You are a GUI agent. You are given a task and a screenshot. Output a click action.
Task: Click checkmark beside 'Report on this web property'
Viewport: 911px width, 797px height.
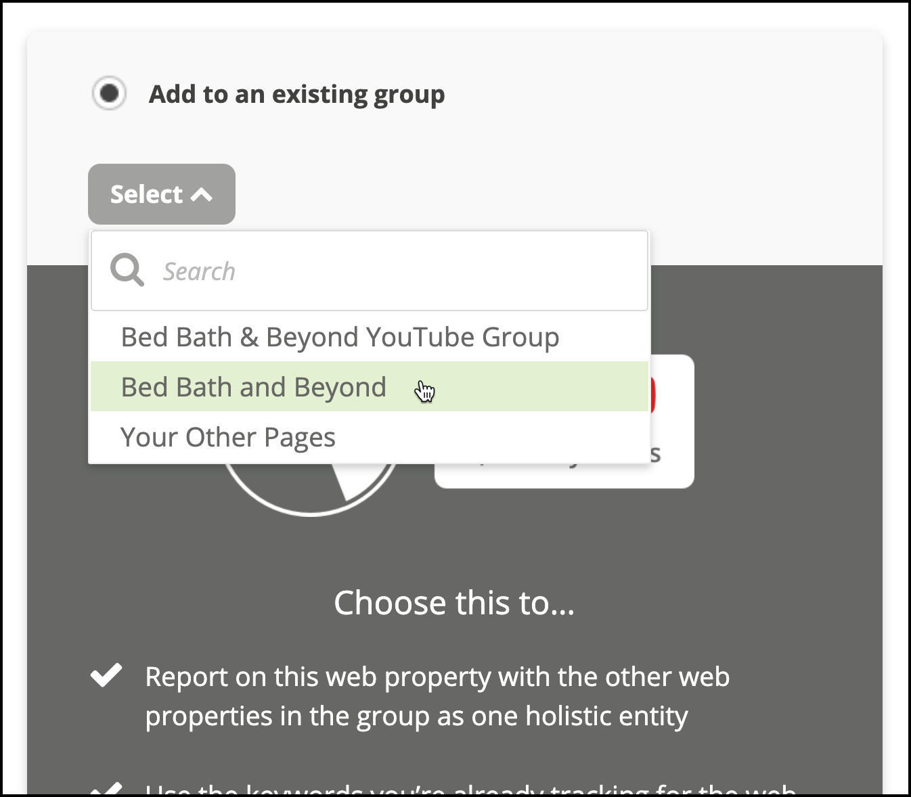(x=106, y=675)
